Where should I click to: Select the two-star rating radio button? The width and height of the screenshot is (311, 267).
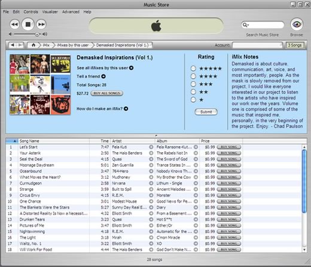[193, 92]
